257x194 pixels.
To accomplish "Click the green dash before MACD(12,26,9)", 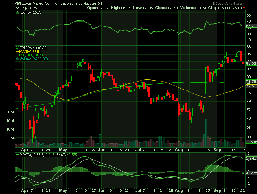I will pos(17,154).
